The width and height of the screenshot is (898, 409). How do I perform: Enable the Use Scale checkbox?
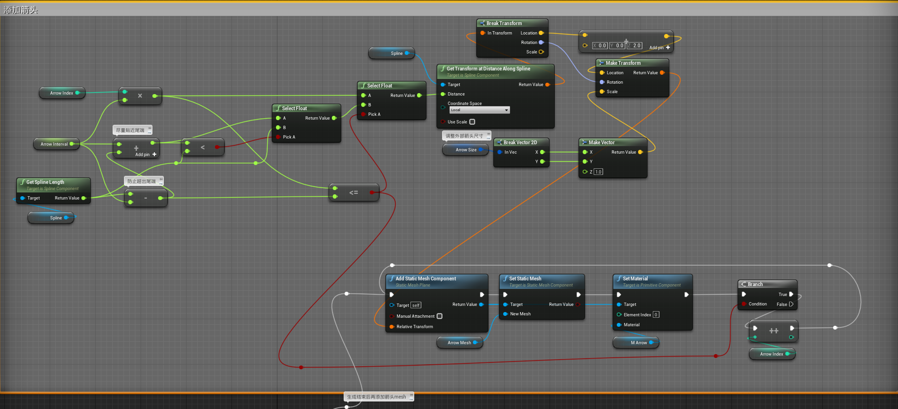tap(472, 122)
